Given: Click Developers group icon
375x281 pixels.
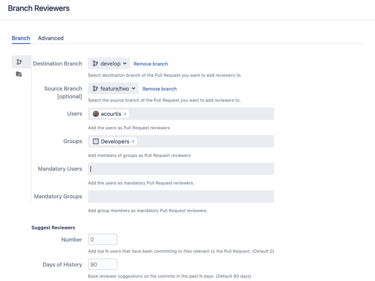Looking at the screenshot, I should [96, 141].
